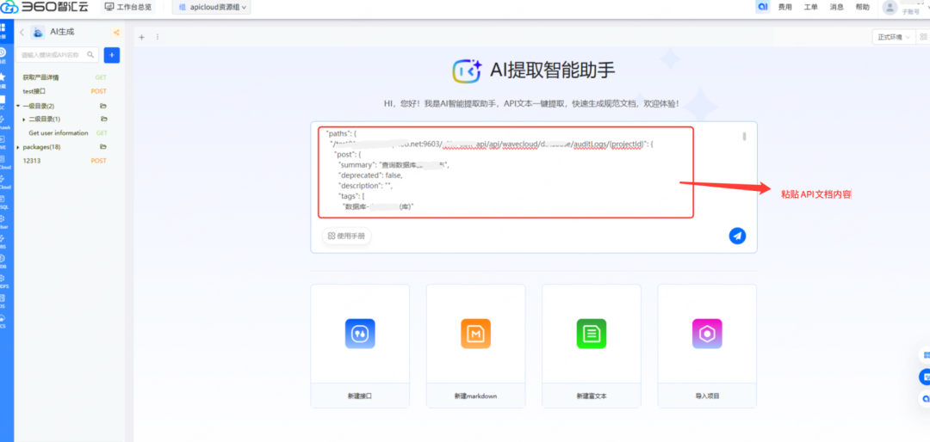The width and height of the screenshot is (930, 442).
Task: Click the AI生成 project icon
Action: click(x=38, y=33)
